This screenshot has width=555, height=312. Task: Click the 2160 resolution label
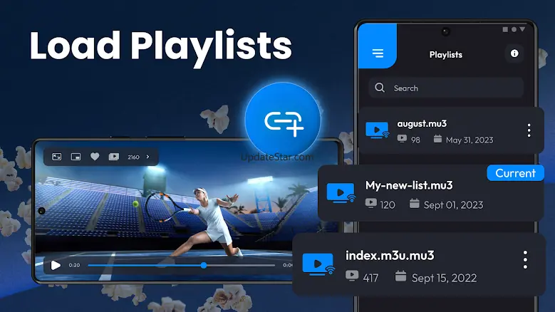tap(133, 157)
